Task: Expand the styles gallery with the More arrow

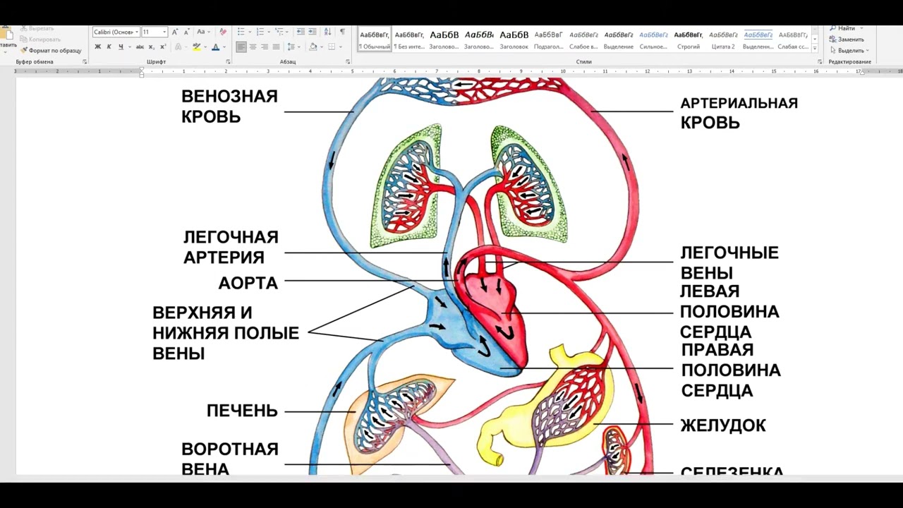Action: pyautogui.click(x=815, y=49)
